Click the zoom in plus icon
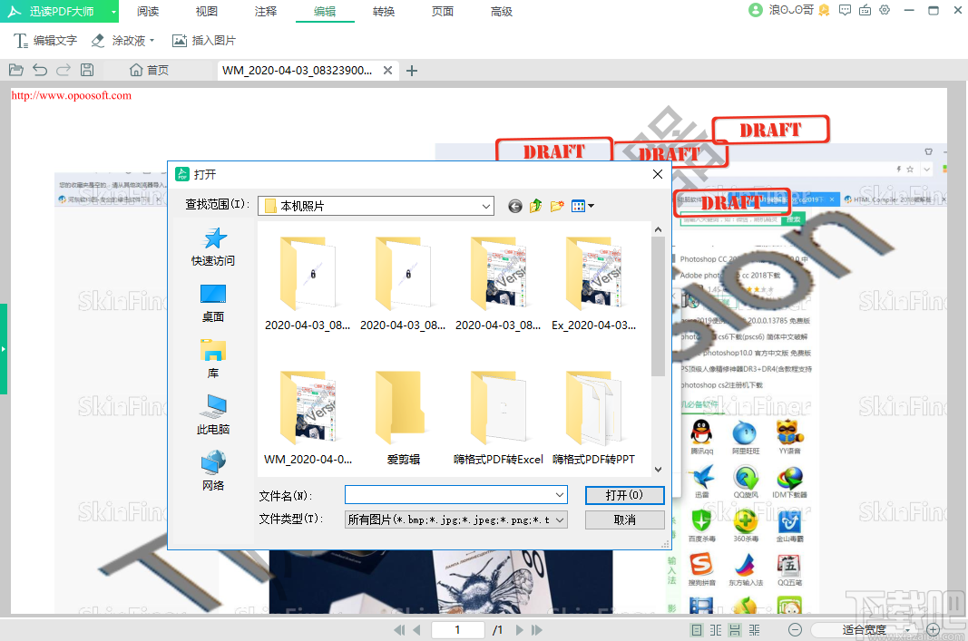968x641 pixels. point(933,628)
